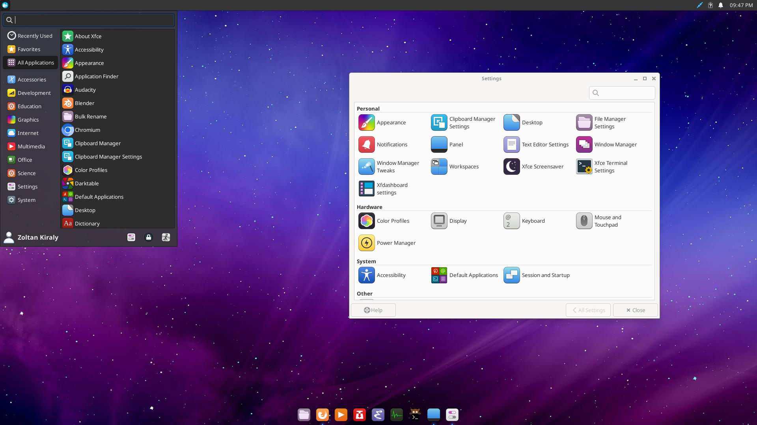Select All Applications category

tap(30, 63)
